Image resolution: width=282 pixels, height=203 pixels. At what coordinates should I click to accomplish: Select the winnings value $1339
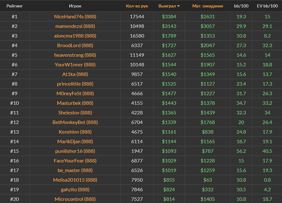pos(169,122)
